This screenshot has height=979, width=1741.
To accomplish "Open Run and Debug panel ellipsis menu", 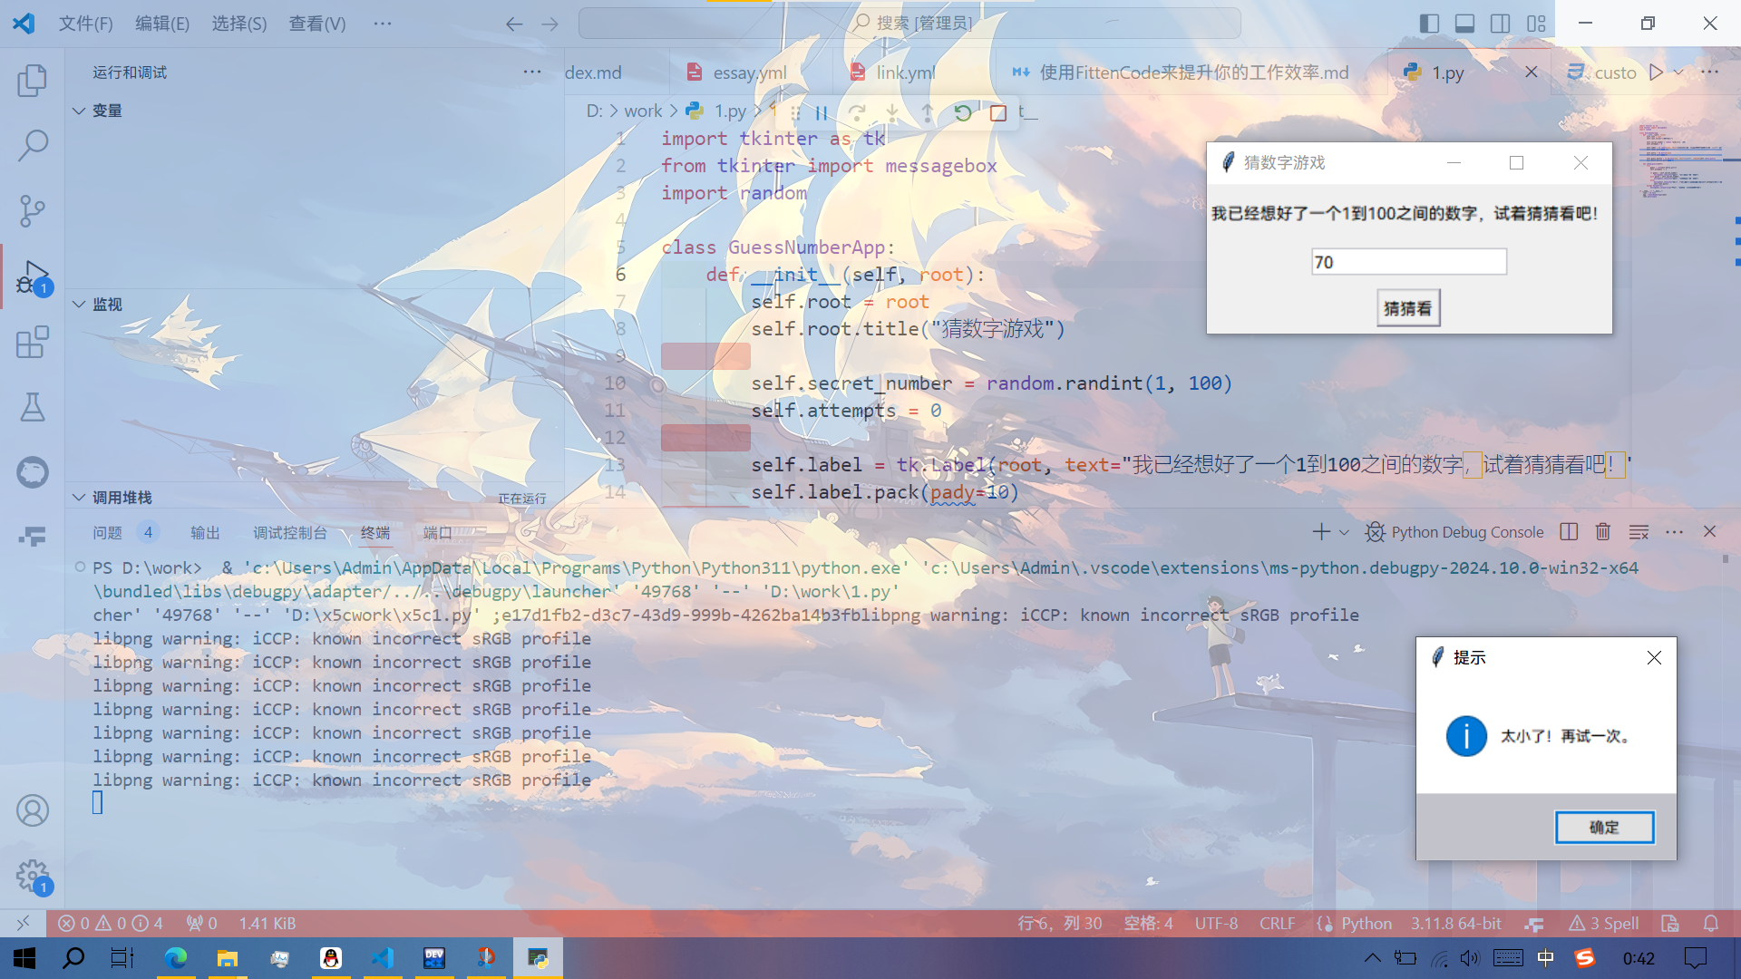I will pos(532,73).
